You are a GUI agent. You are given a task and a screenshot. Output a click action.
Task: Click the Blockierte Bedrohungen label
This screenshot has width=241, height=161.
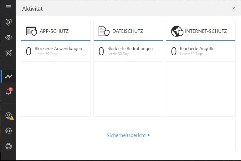pos(130,49)
